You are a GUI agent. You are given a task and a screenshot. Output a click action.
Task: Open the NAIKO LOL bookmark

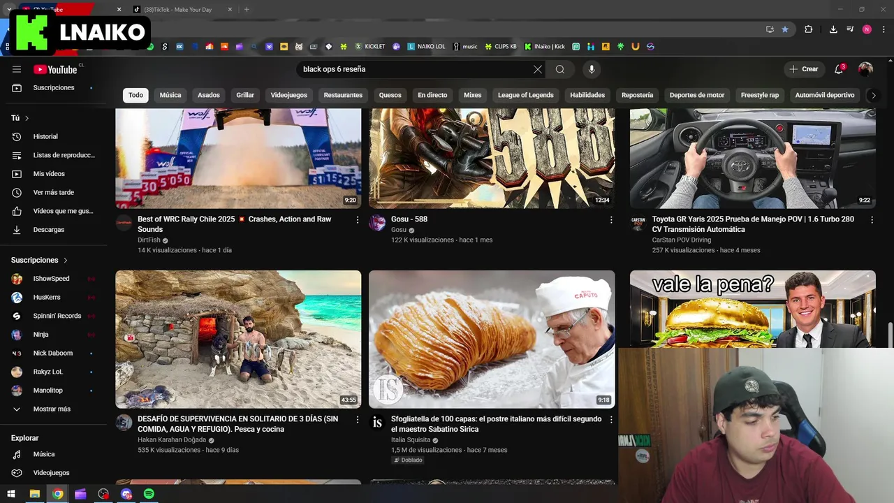coord(426,47)
